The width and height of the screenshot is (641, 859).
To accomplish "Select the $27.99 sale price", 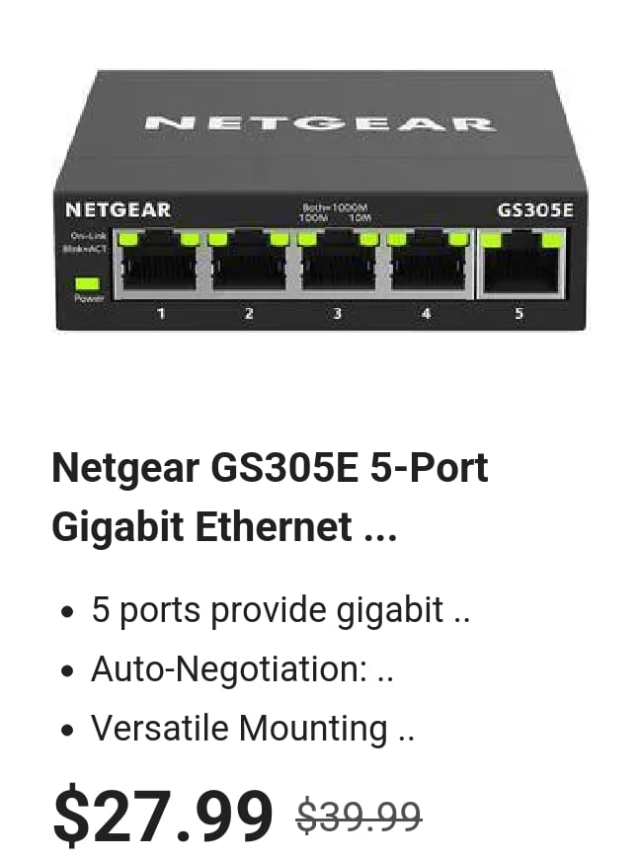I will coord(163,816).
